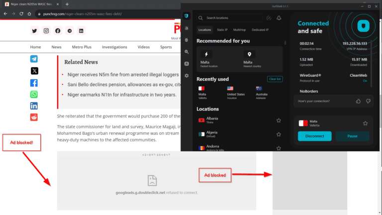The height and width of the screenshot is (215, 382).
Task: Reload the Punch page
Action: [x=21, y=14]
